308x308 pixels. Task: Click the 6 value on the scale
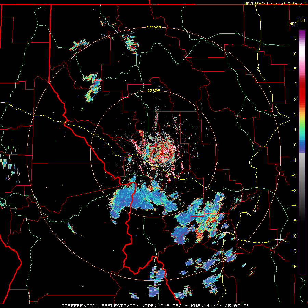295,54
